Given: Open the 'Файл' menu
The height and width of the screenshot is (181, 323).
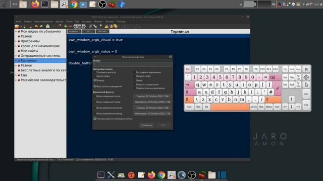Looking at the screenshot, I should [x=18, y=22].
